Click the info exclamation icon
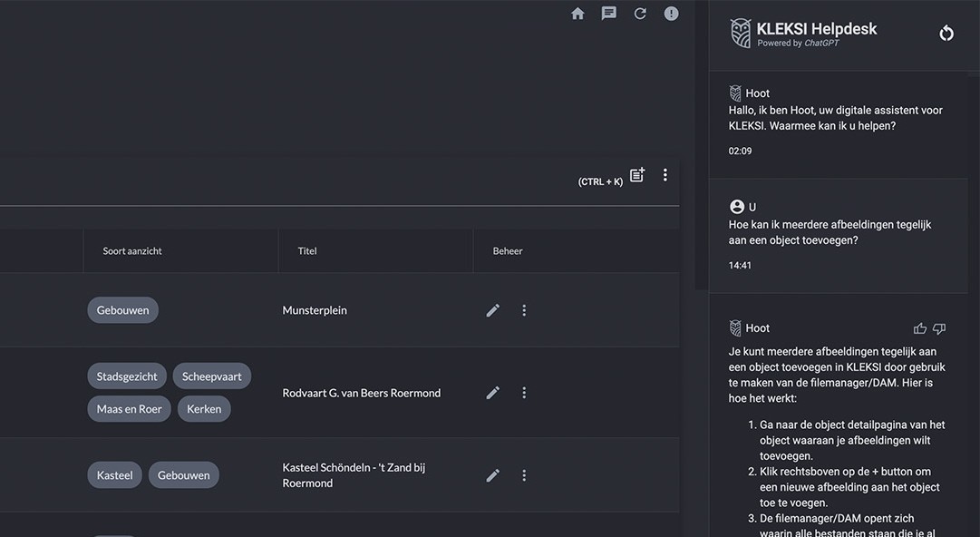This screenshot has height=537, width=980. pos(671,13)
